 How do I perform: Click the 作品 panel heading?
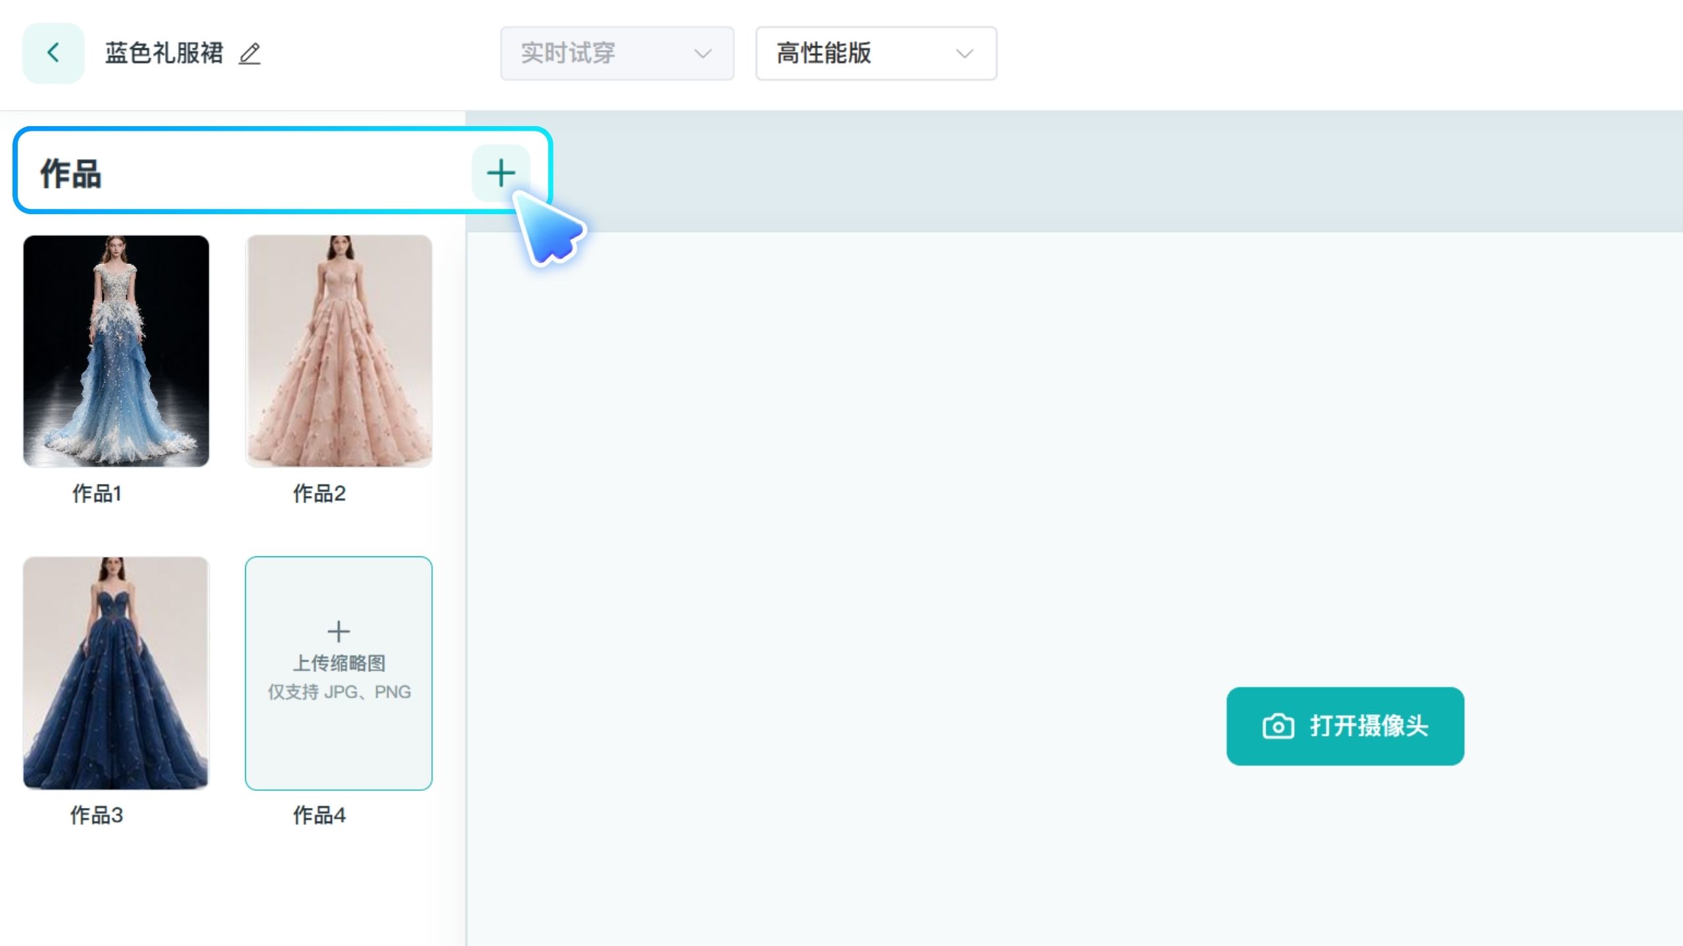[71, 174]
